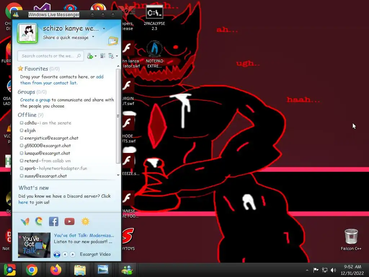
Task: Click the Escargot Video label
Action: click(95, 254)
